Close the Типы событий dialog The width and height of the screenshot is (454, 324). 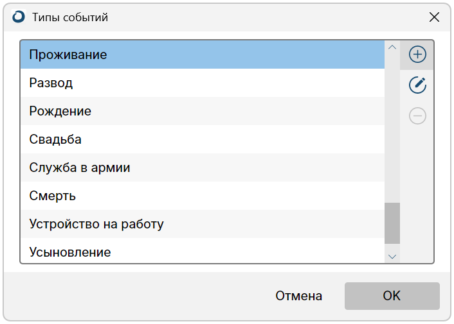click(434, 17)
